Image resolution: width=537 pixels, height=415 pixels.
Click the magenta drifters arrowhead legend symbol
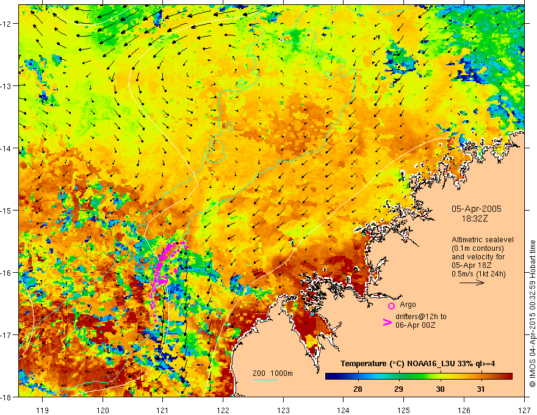(x=387, y=322)
